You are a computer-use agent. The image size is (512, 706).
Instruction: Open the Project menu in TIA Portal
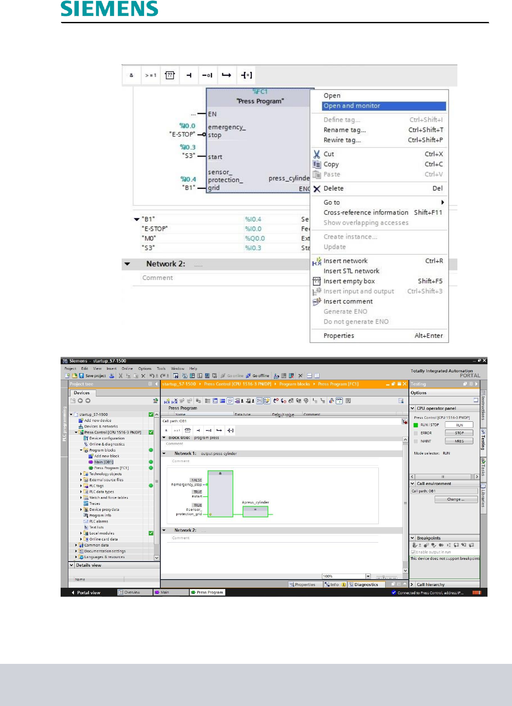click(70, 368)
